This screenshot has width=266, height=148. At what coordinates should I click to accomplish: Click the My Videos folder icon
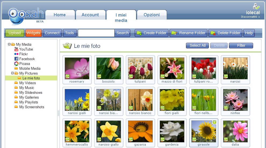pyautogui.click(x=16, y=83)
